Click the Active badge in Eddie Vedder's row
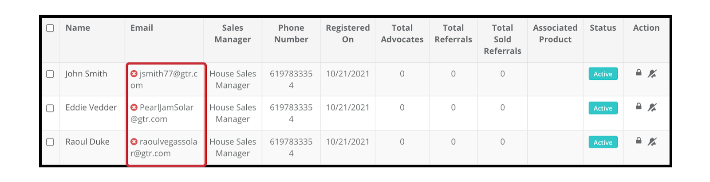Viewport: 710px width, 182px height. 603,108
